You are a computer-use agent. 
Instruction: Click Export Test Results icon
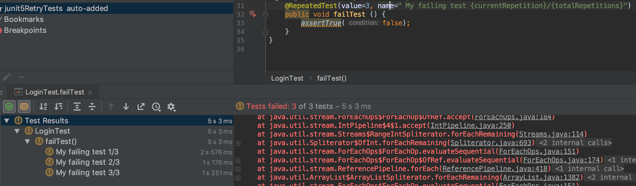(x=141, y=107)
